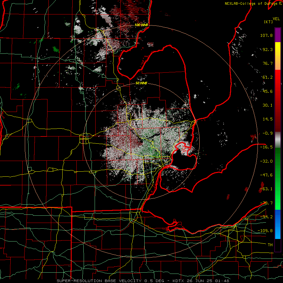Click the 92.3 legend value

pyautogui.click(x=268, y=49)
